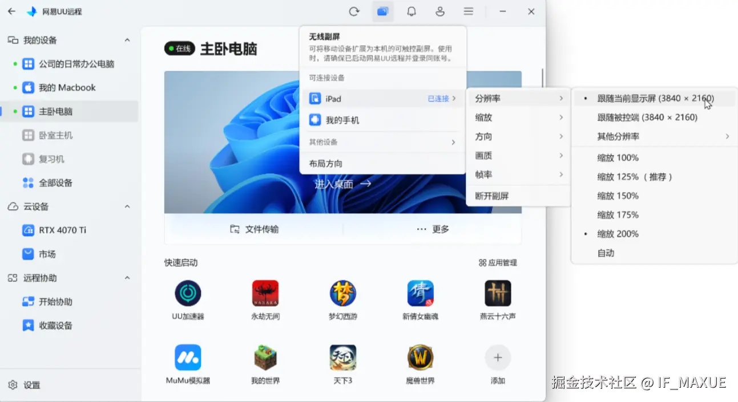The height and width of the screenshot is (402, 738).
Task: Click 文件传输 button
Action: pyautogui.click(x=254, y=229)
